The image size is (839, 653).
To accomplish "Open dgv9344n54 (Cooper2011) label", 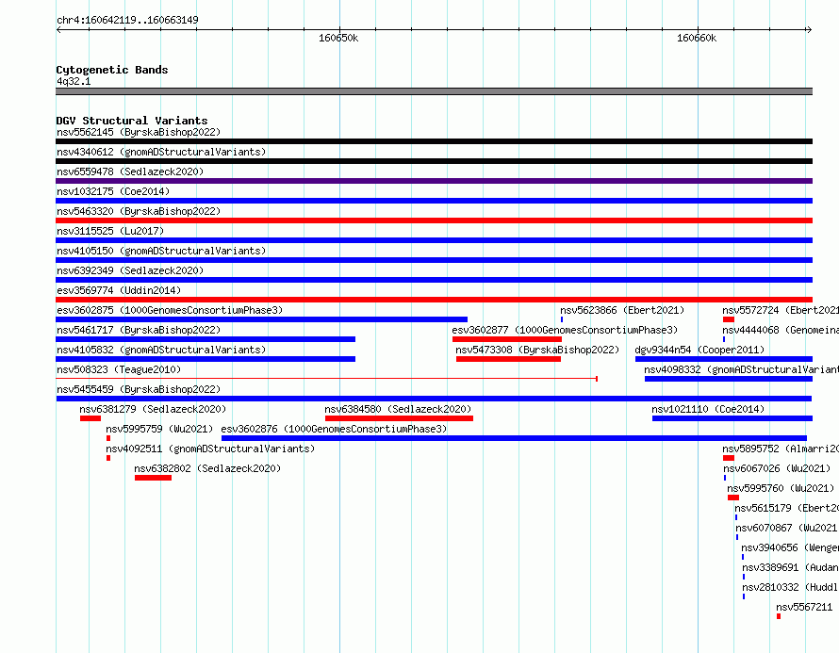I will [x=699, y=350].
